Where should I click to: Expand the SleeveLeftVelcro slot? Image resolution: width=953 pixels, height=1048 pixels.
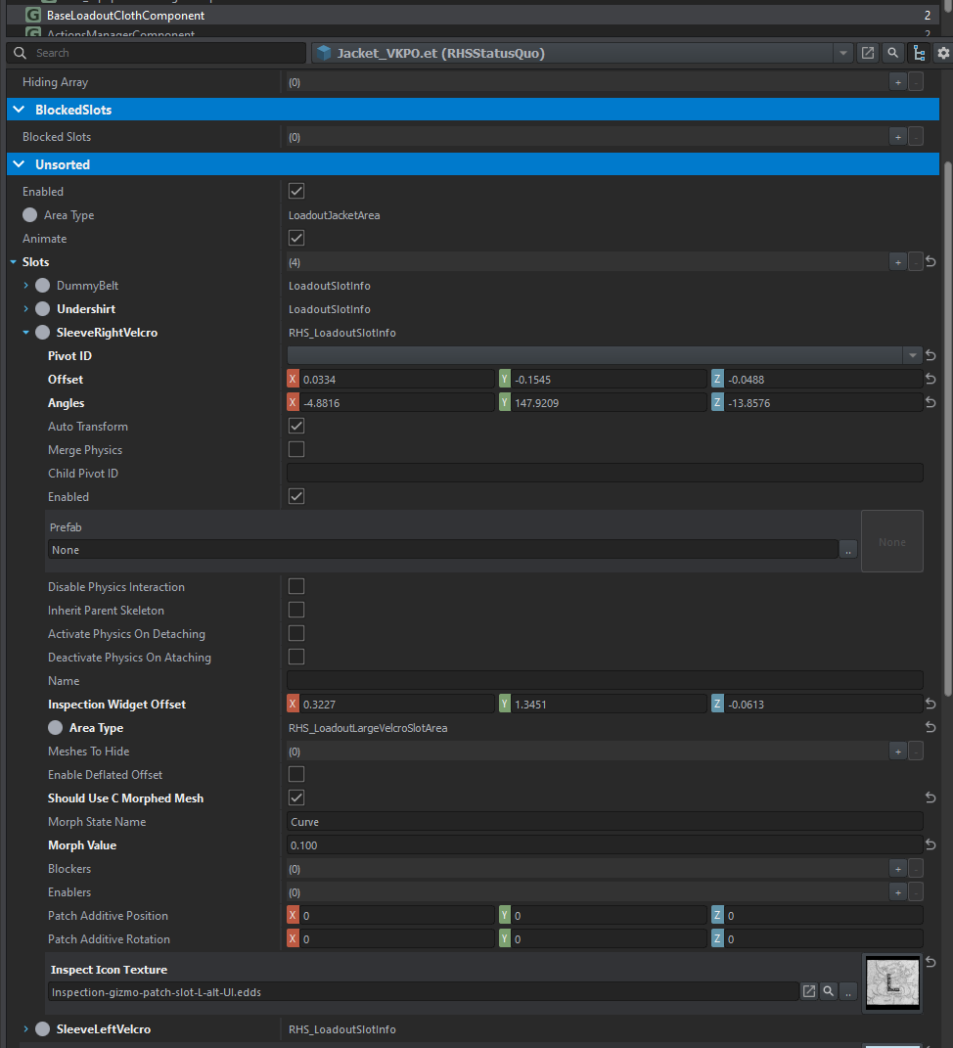pos(26,1029)
